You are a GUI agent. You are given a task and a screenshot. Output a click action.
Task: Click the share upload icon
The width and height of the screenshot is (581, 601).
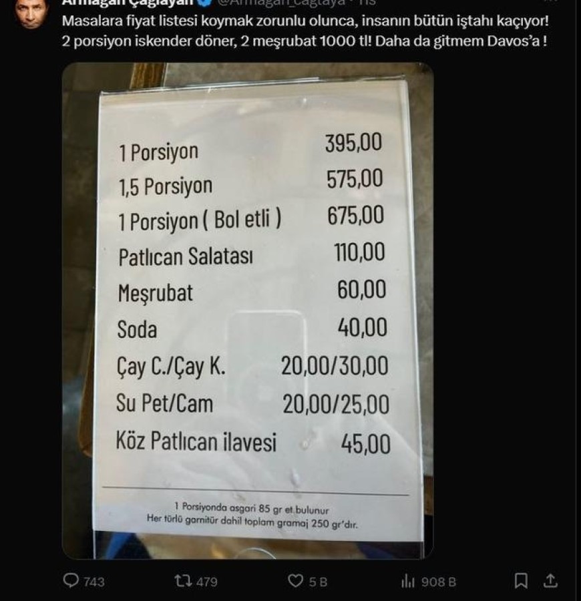(x=552, y=581)
